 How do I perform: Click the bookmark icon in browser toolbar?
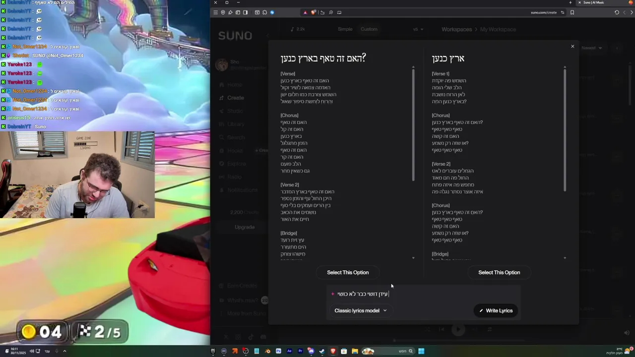[x=572, y=12]
